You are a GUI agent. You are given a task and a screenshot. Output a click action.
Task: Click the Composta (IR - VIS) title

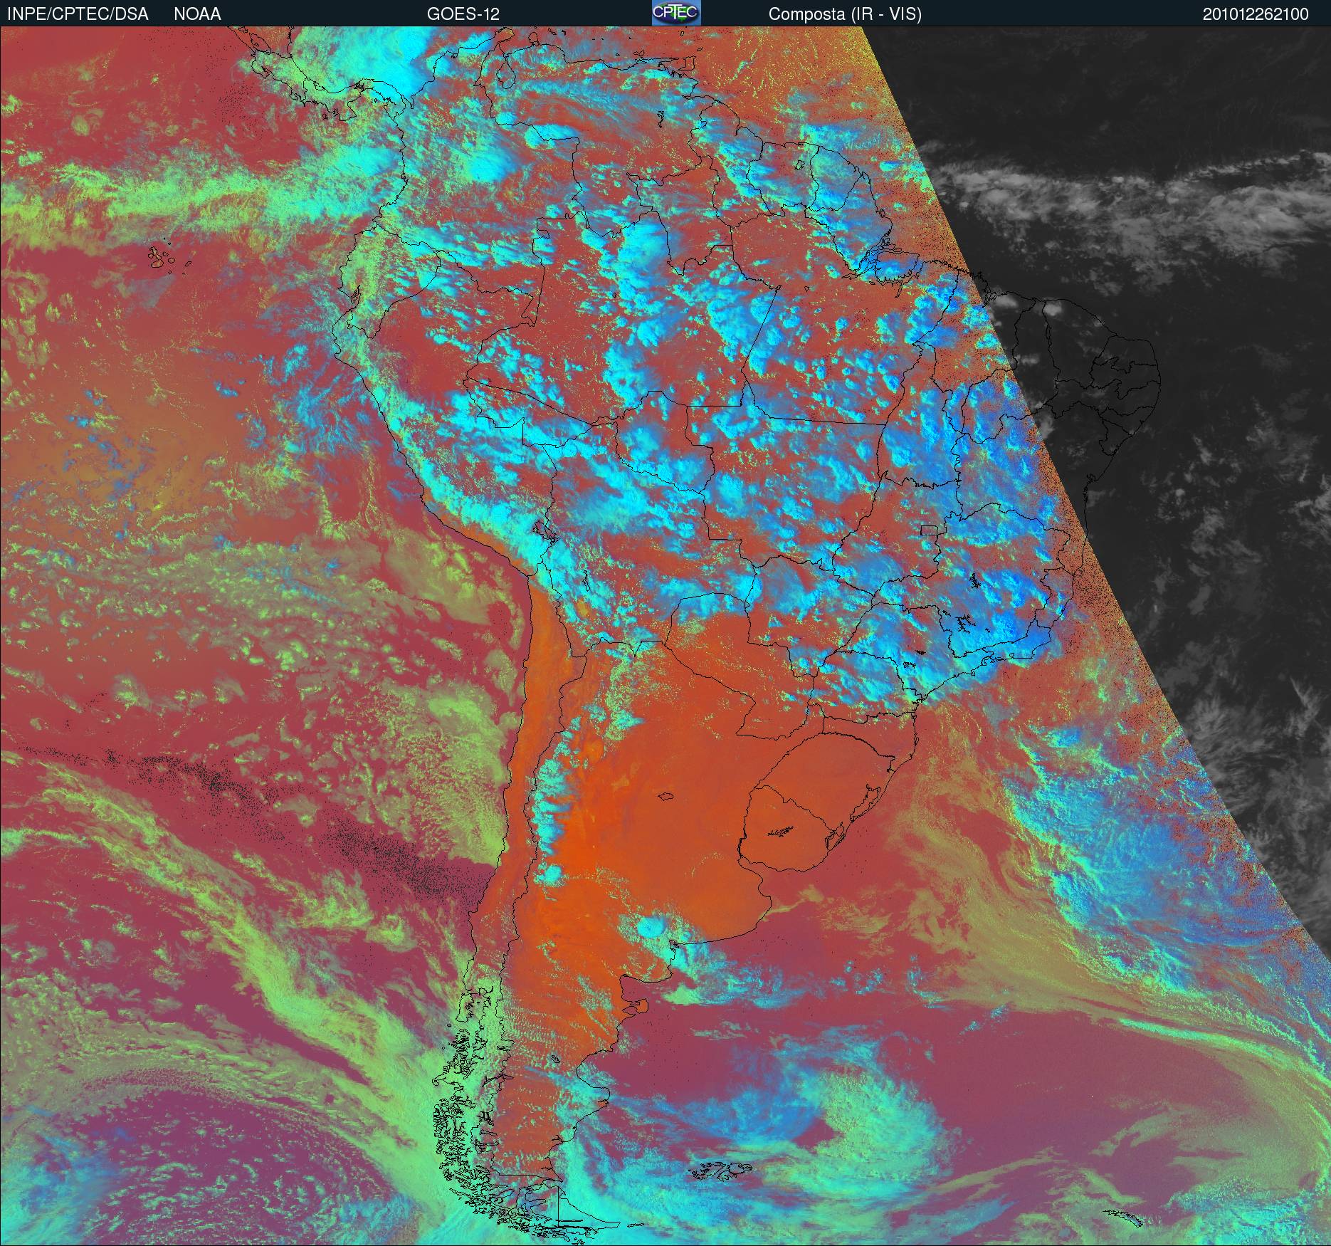click(x=845, y=14)
